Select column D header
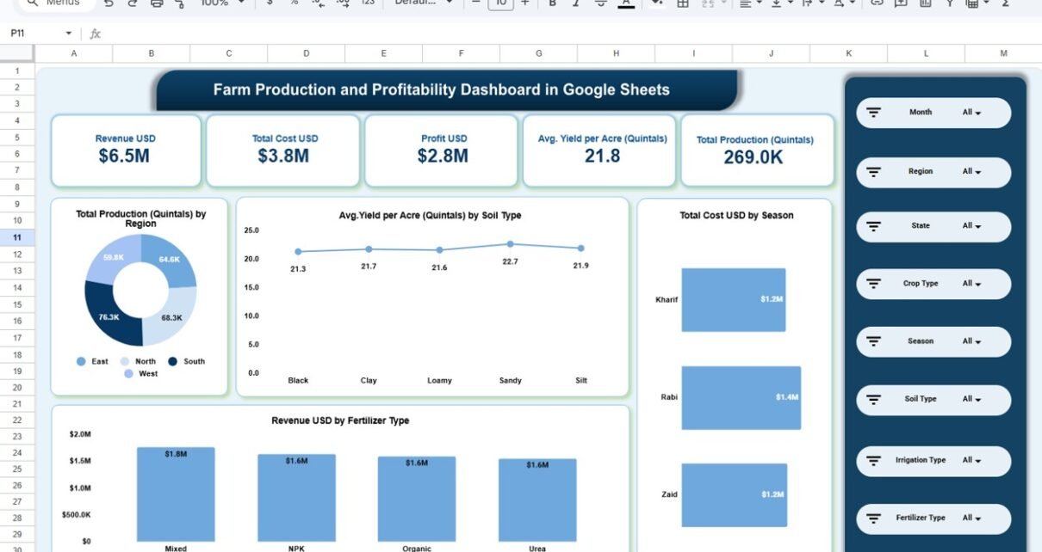Viewport: 1042px width, 552px height. (x=306, y=53)
